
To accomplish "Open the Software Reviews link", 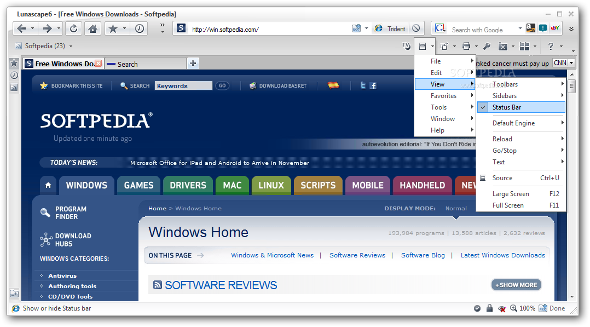I will click(x=357, y=255).
